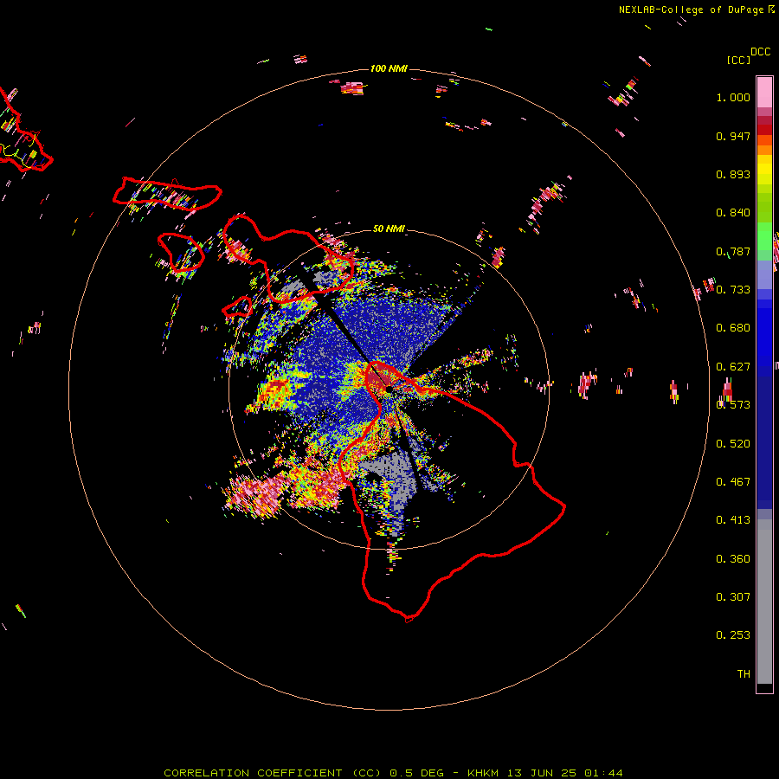Click the 13 JUN 25 date text

(x=542, y=773)
